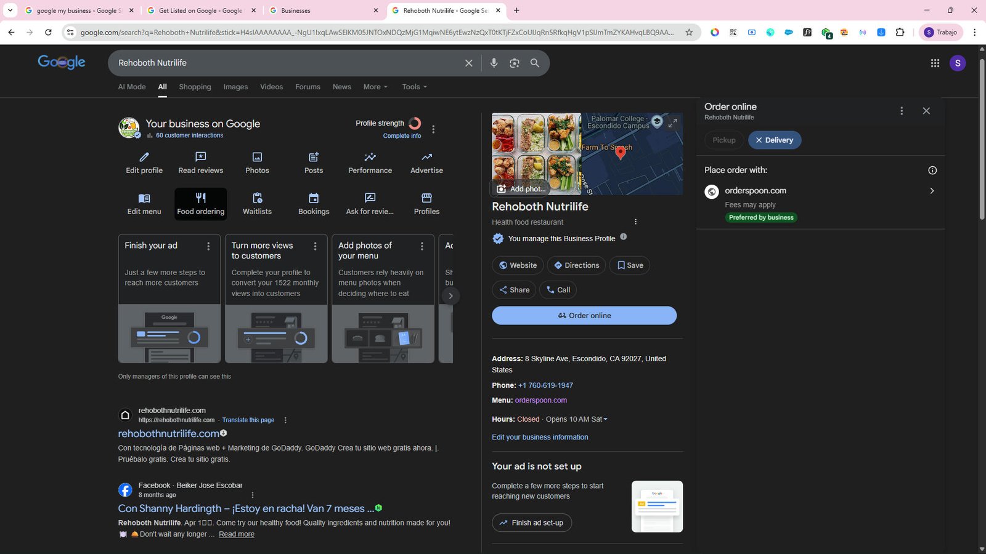Deselect the Delivery order chip
The width and height of the screenshot is (986, 554).
tap(775, 140)
